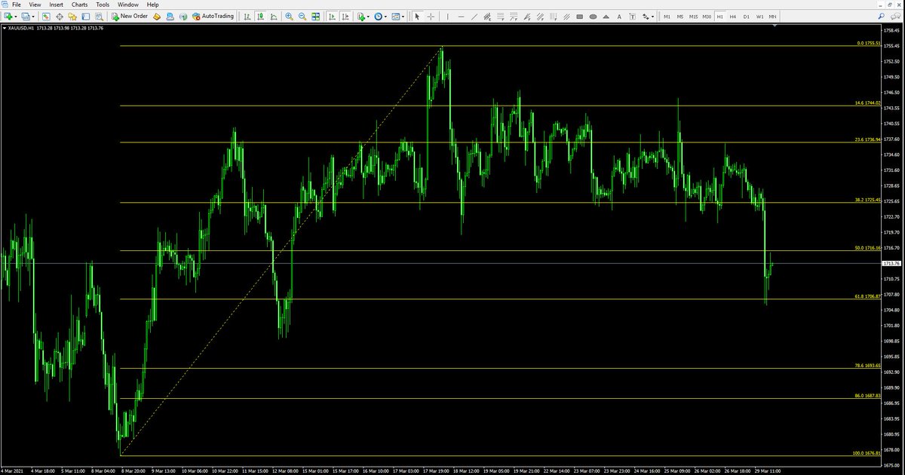Switch chart to bar chart mode
The height and width of the screenshot is (475, 905).
click(x=247, y=16)
